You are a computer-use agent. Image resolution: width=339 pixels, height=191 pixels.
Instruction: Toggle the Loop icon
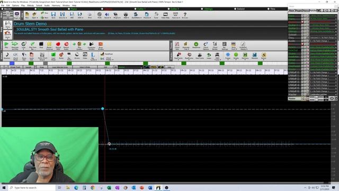23,45
